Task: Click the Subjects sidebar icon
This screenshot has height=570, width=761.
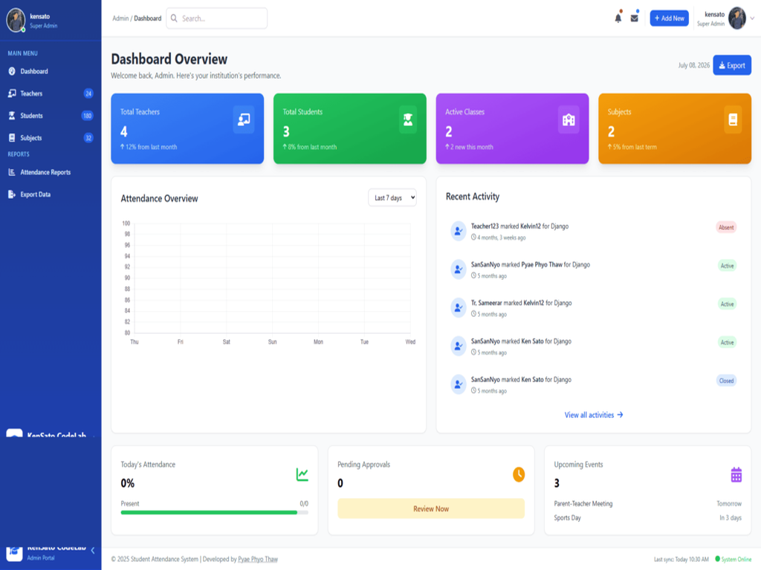Action: 12,138
